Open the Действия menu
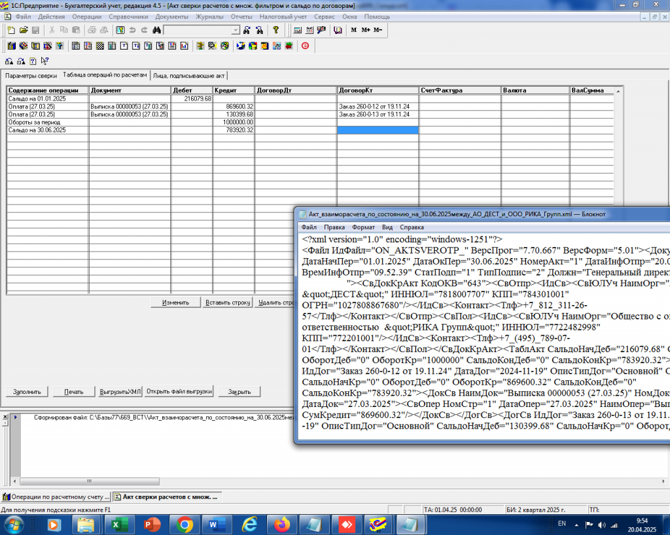 [x=51, y=16]
